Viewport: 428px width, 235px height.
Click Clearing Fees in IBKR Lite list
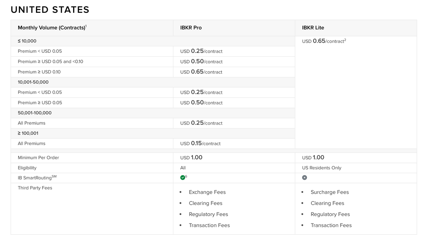tap(327, 203)
